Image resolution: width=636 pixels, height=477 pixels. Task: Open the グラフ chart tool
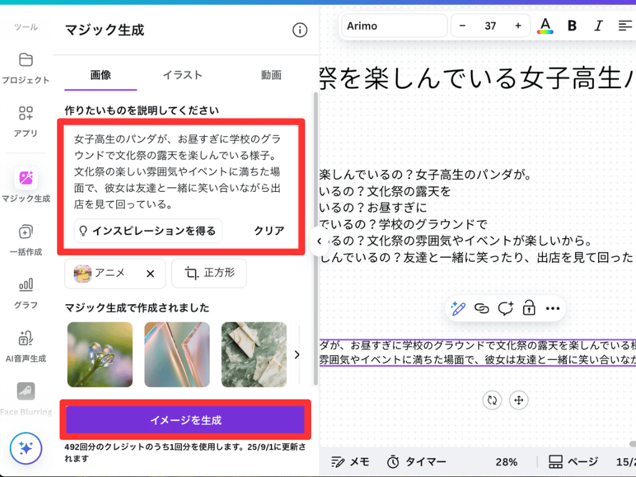[x=25, y=284]
